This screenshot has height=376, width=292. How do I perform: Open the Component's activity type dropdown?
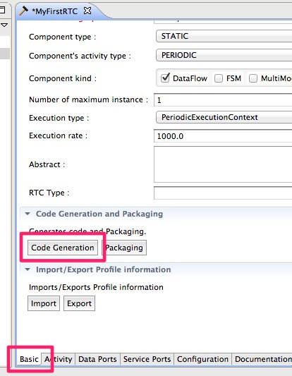point(224,55)
